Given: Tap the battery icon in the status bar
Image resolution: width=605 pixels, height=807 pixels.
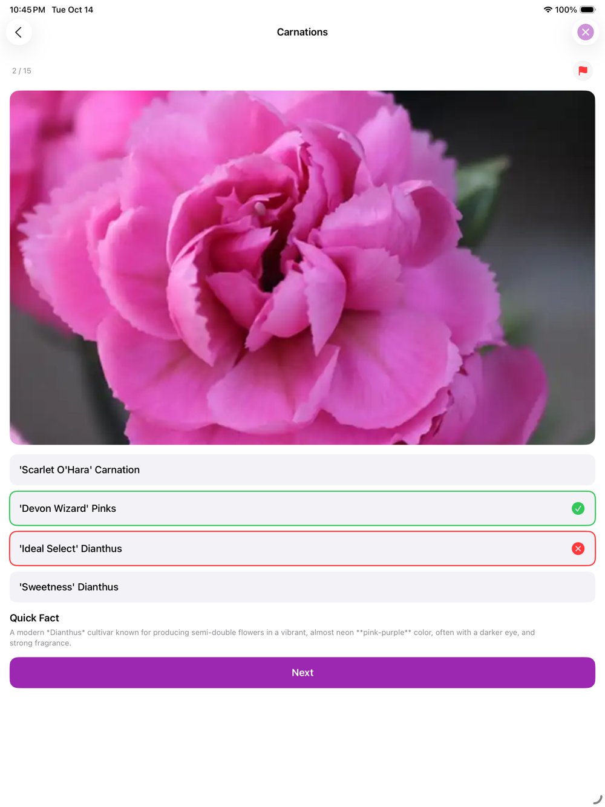Looking at the screenshot, I should (587, 10).
